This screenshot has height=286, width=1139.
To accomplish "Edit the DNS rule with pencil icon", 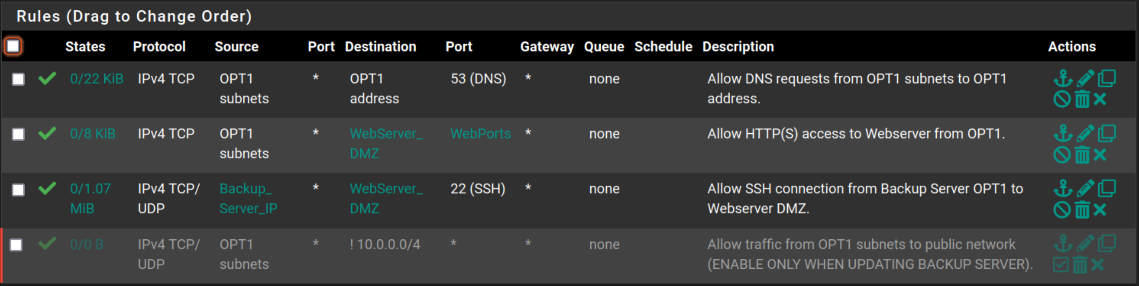I will click(x=1085, y=78).
